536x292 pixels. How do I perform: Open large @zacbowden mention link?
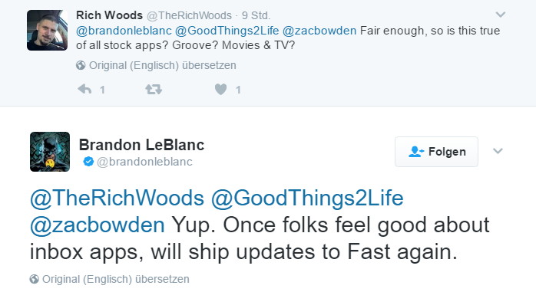pos(98,225)
